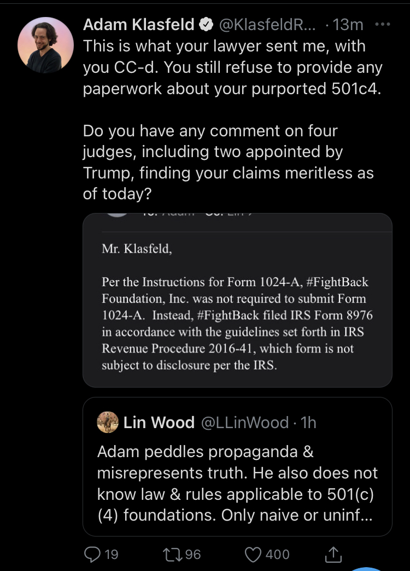Open Lin Wood's avatar in the quoted tweet
The image size is (410, 571).
pos(108,422)
